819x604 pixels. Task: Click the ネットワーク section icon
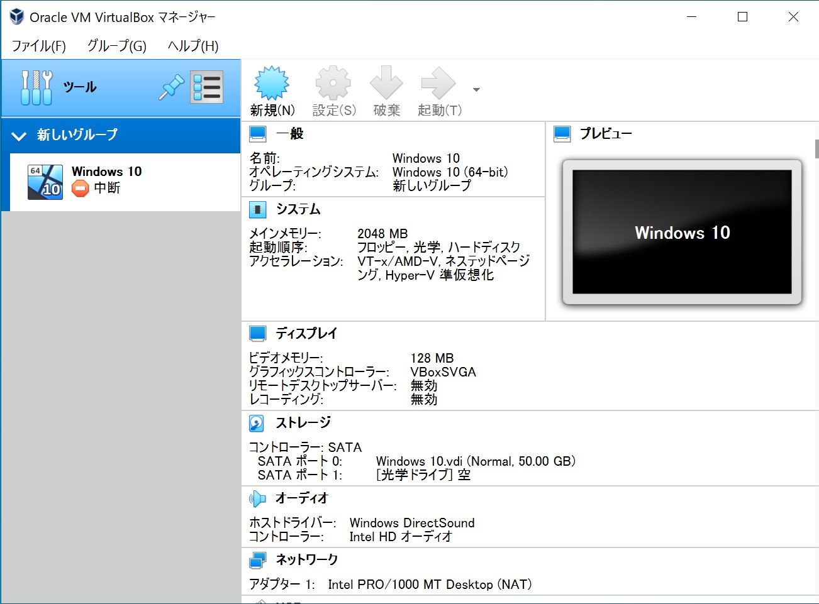258,559
